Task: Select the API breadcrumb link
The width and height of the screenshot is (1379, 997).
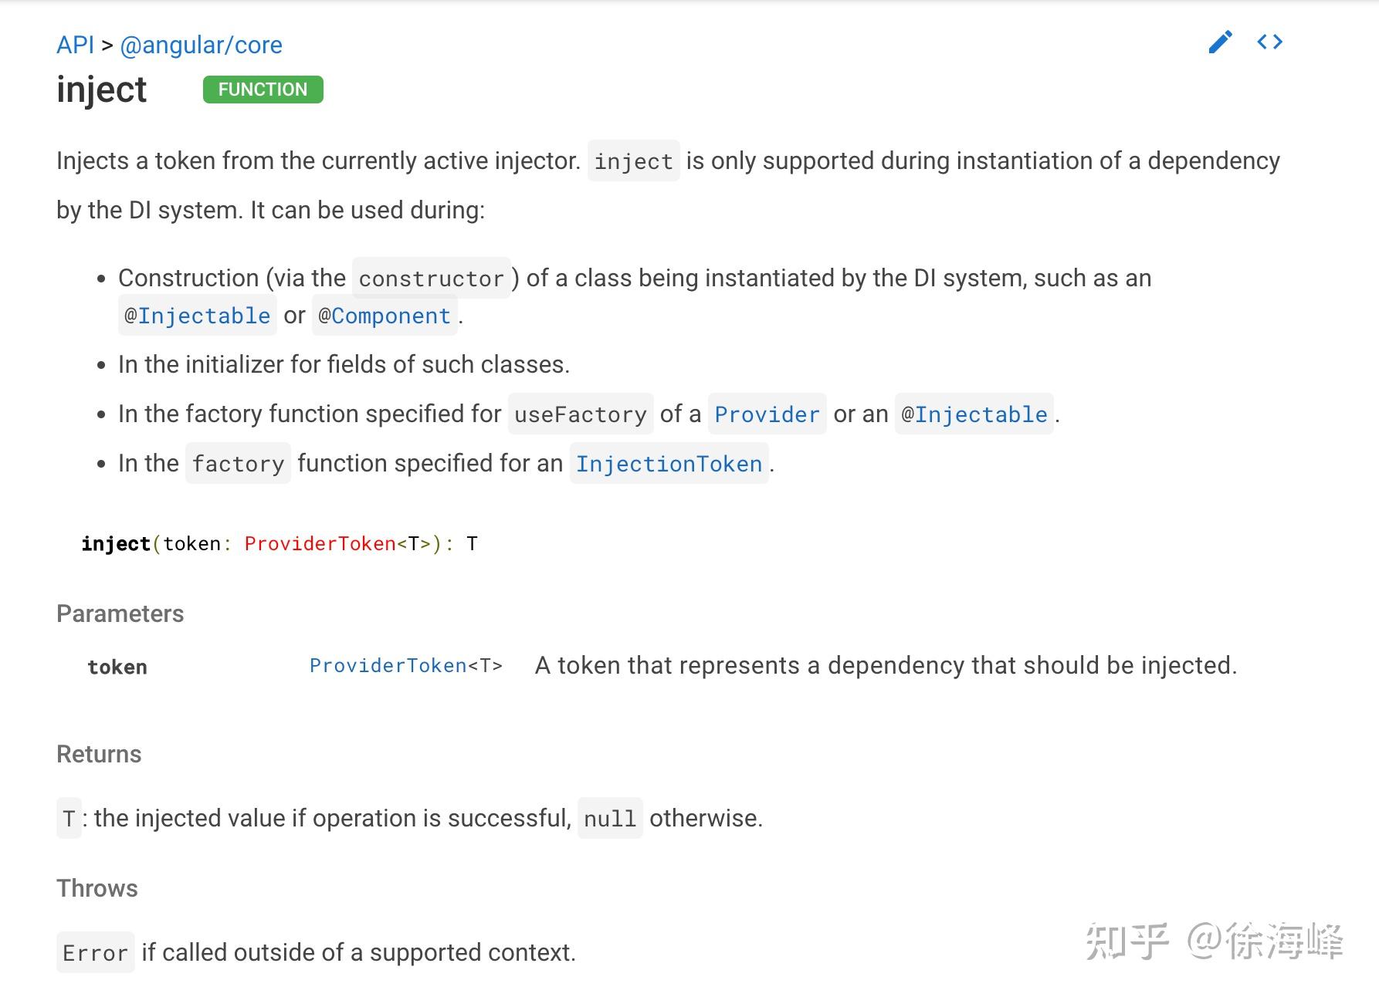Action: click(x=75, y=45)
